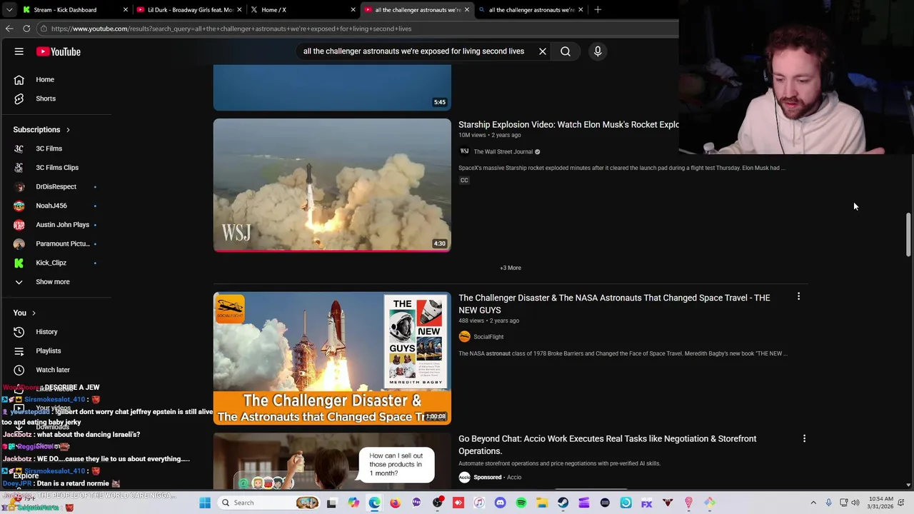914x514 pixels.
Task: Expand the +3 More results link
Action: pos(511,268)
